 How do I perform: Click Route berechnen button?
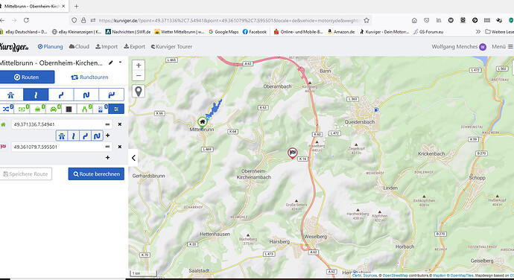point(96,174)
